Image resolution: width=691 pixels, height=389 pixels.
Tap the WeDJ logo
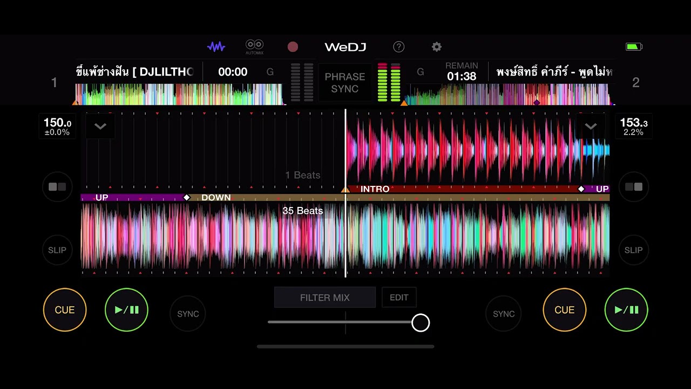click(x=345, y=47)
